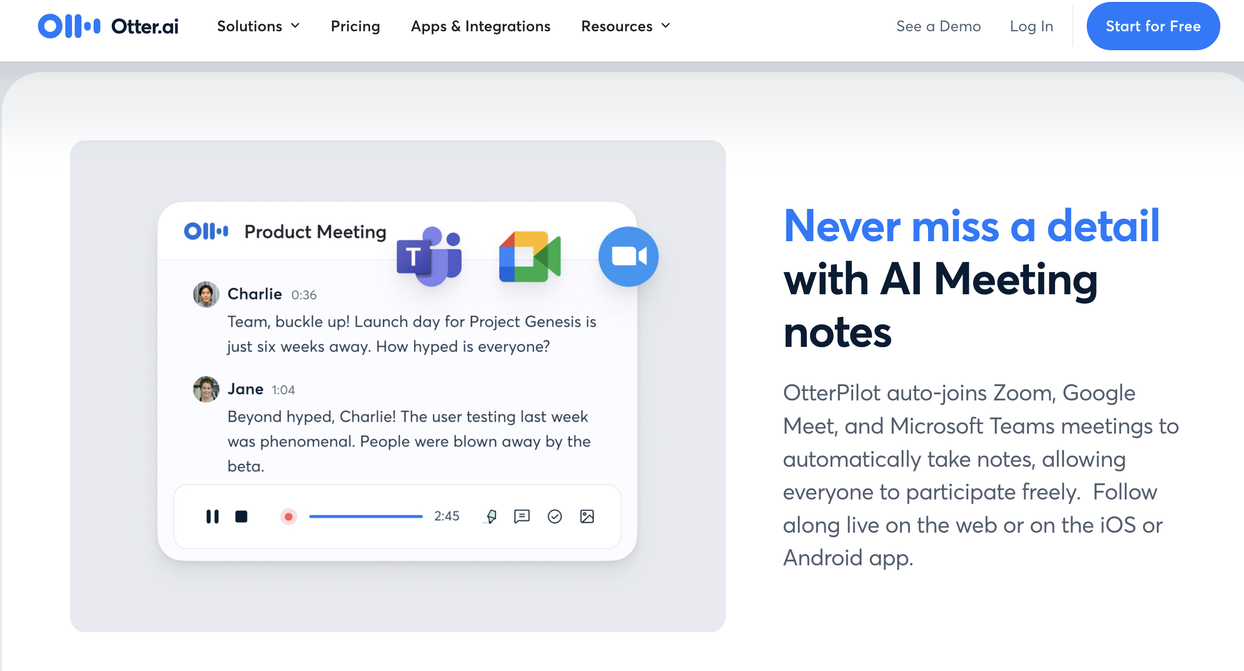Click the comment icon in the player bar
1244x671 pixels.
pos(522,517)
